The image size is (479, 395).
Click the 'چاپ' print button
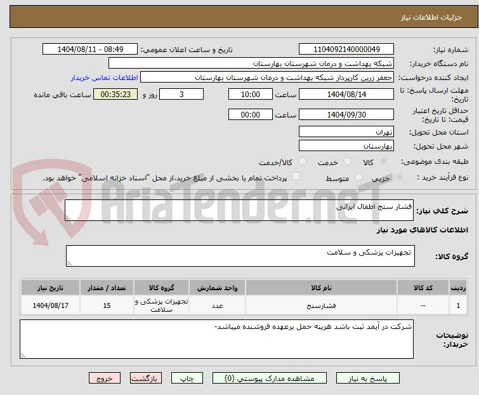[187, 378]
